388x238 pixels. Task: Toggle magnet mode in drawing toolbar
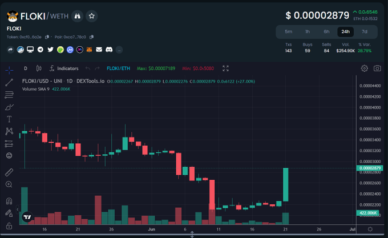tap(9, 201)
